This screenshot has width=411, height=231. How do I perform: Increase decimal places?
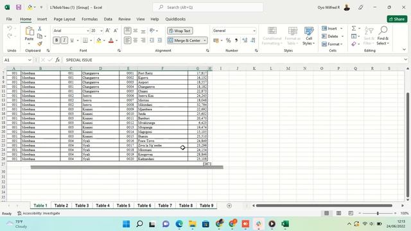click(245, 40)
